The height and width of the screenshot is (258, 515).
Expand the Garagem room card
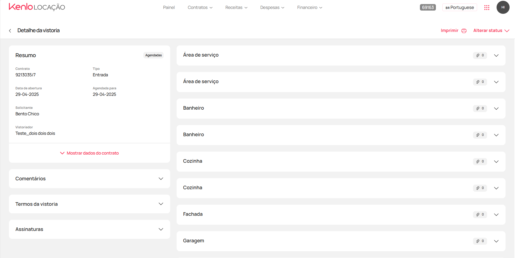(x=496, y=241)
